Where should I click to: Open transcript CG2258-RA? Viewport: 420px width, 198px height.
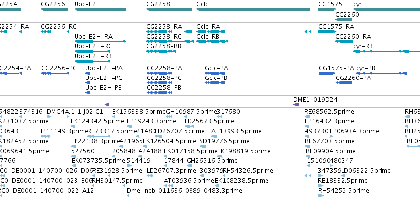(169, 32)
